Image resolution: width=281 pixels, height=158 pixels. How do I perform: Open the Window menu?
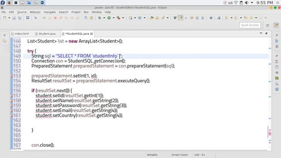point(97,12)
